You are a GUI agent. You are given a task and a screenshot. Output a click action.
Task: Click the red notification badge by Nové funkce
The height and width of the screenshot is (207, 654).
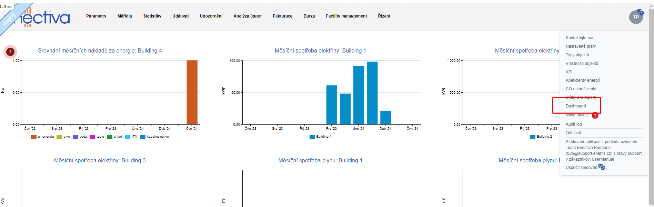point(595,115)
